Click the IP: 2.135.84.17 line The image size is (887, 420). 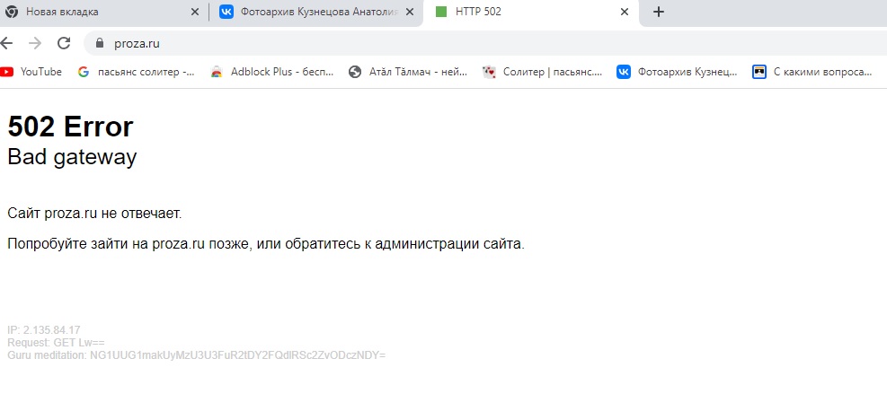pos(43,329)
